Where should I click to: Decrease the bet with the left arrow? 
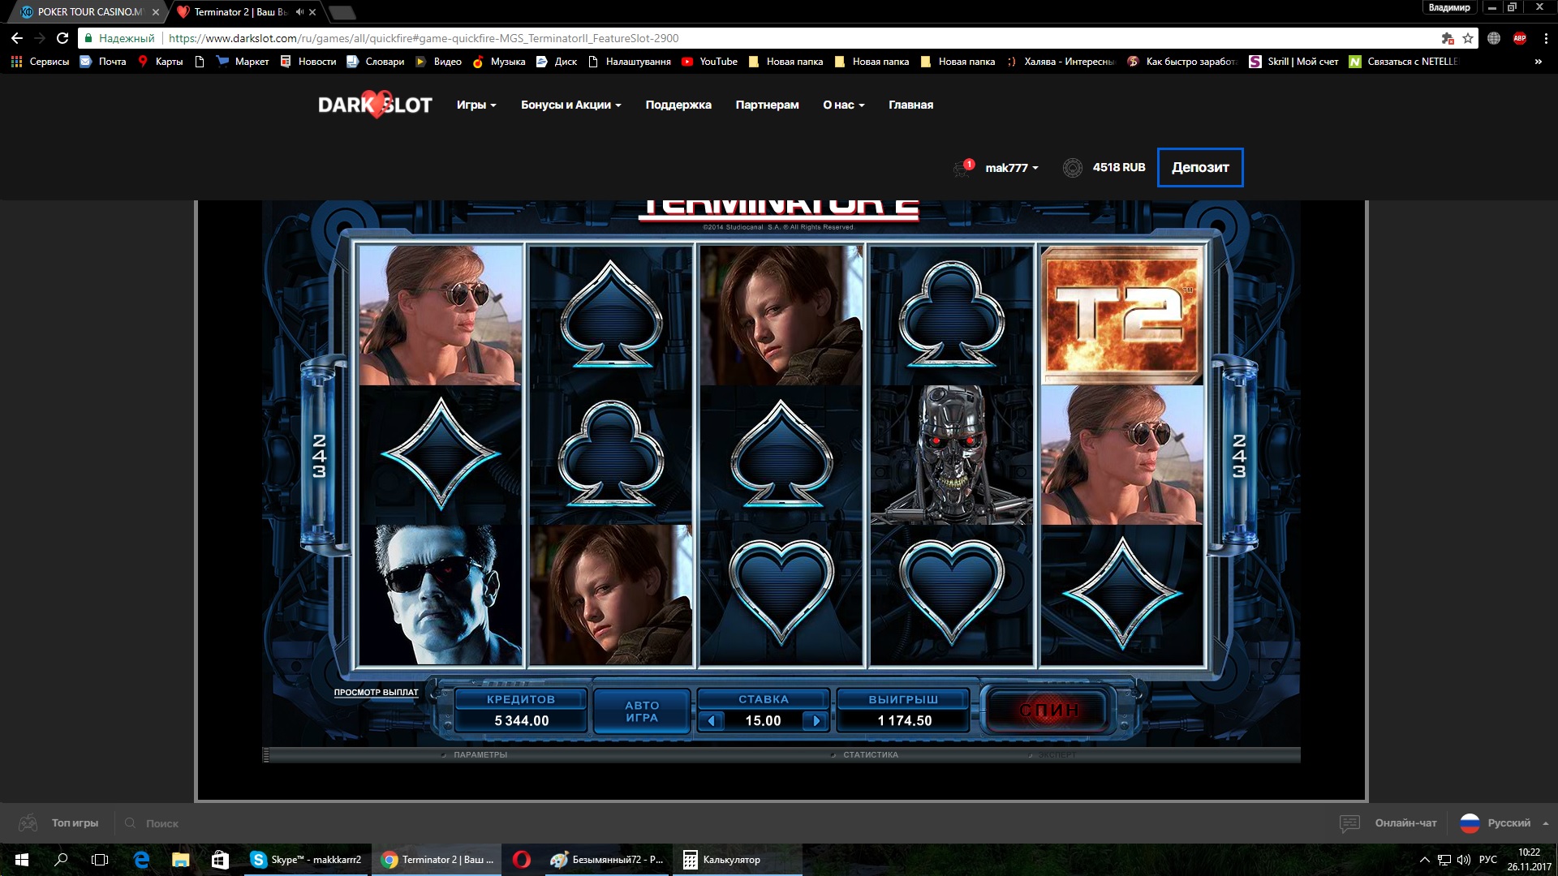(x=712, y=720)
